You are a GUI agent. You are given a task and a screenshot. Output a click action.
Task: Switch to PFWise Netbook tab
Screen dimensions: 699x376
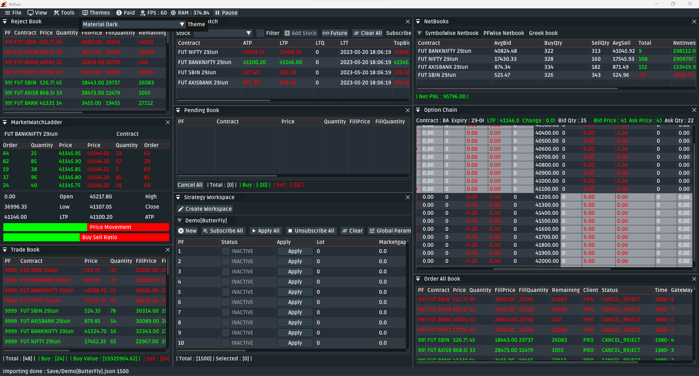504,33
